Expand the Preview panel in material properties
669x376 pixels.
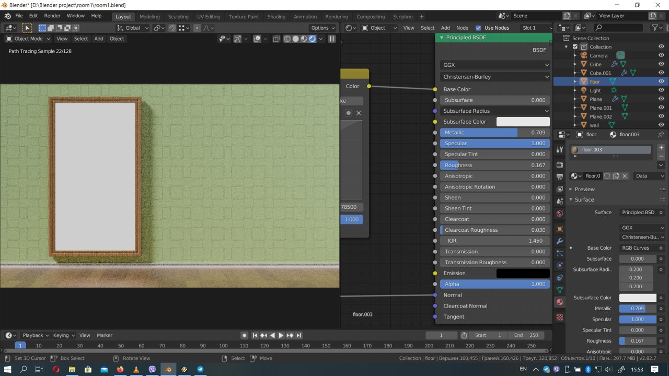click(584, 189)
